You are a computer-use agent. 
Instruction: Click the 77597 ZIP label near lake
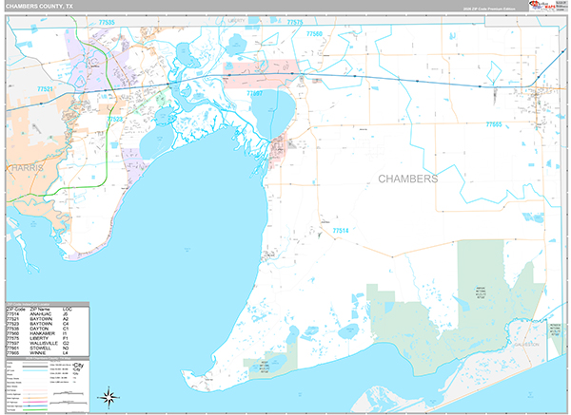[x=255, y=94]
